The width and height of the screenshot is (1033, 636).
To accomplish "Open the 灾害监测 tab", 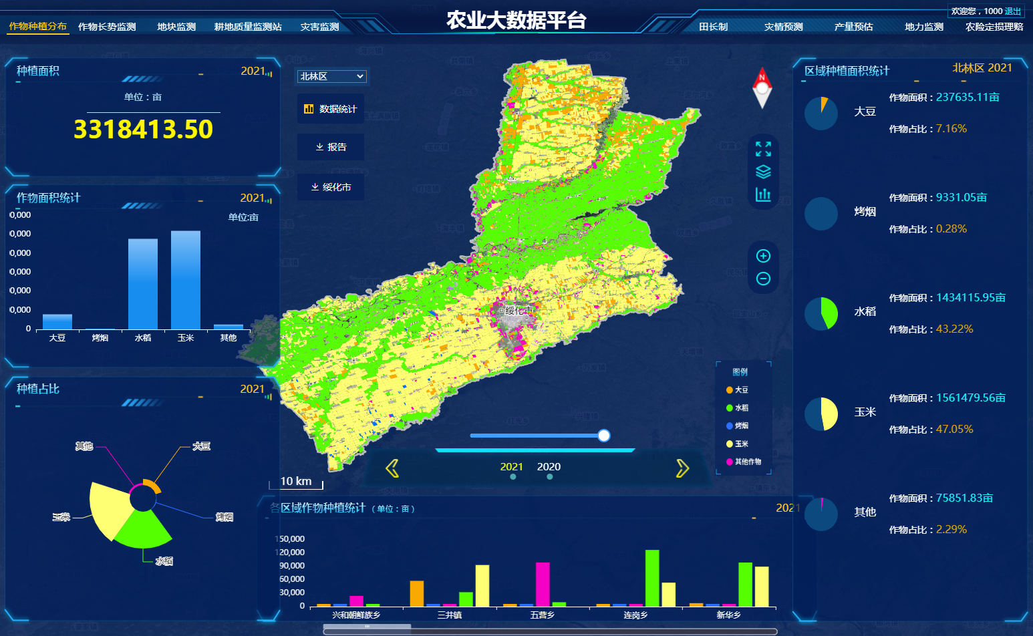I will click(319, 27).
